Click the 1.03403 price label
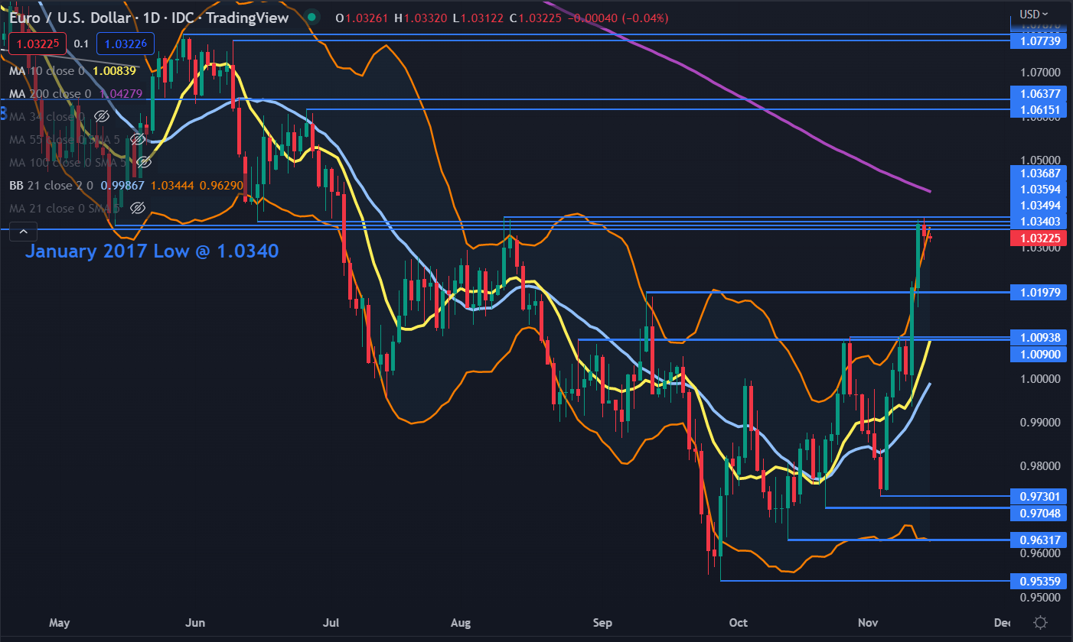This screenshot has width=1073, height=642. [x=1039, y=221]
